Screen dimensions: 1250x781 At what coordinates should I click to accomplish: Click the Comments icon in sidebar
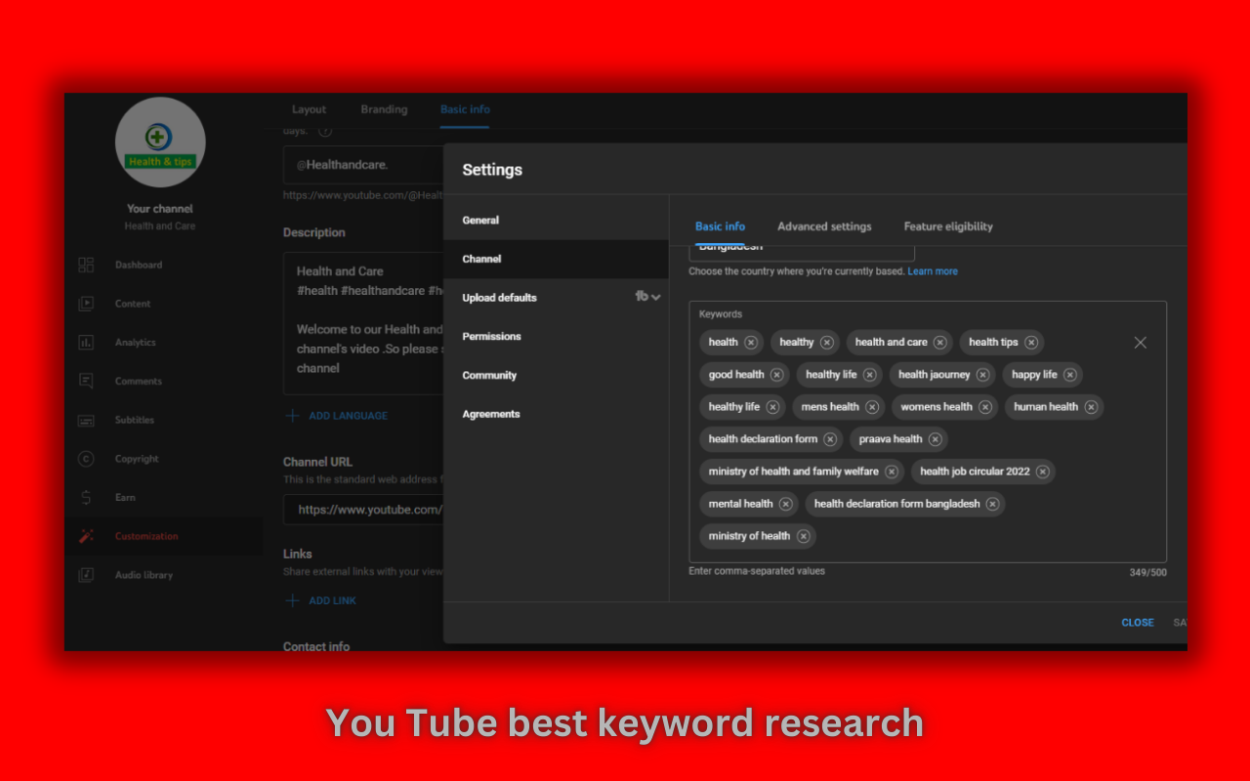[86, 382]
